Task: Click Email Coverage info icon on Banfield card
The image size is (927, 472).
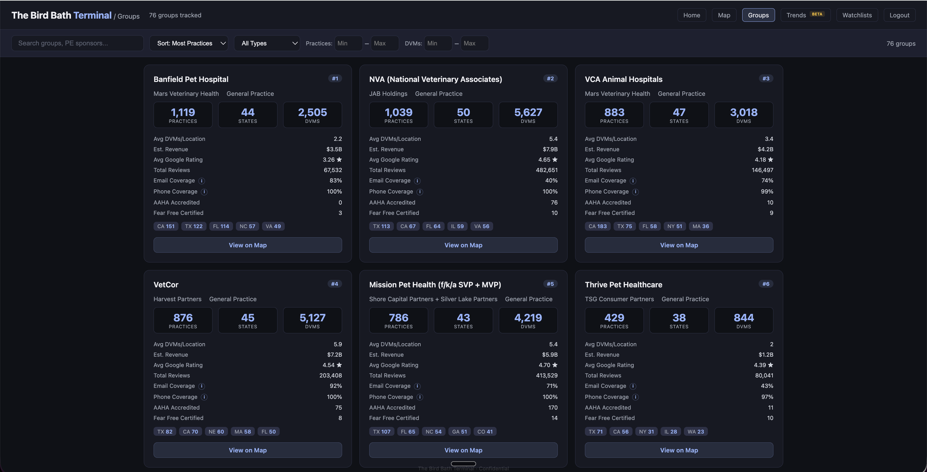Action: [x=201, y=181]
